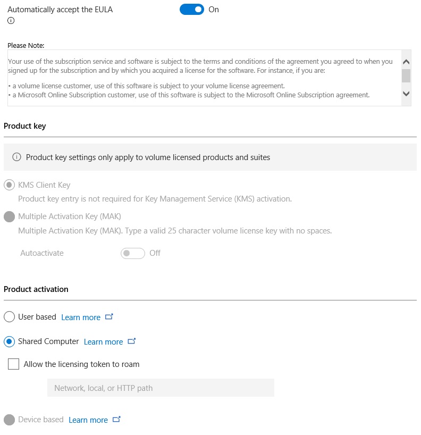Turn off Automatically accept the EULA toggle
This screenshot has height=435, width=421.
point(192,10)
